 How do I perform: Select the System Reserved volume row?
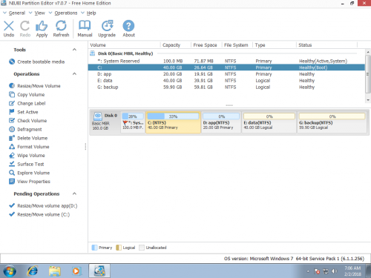click(x=226, y=61)
